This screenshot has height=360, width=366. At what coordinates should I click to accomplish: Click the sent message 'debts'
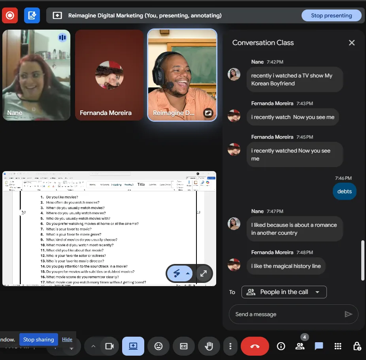(344, 191)
